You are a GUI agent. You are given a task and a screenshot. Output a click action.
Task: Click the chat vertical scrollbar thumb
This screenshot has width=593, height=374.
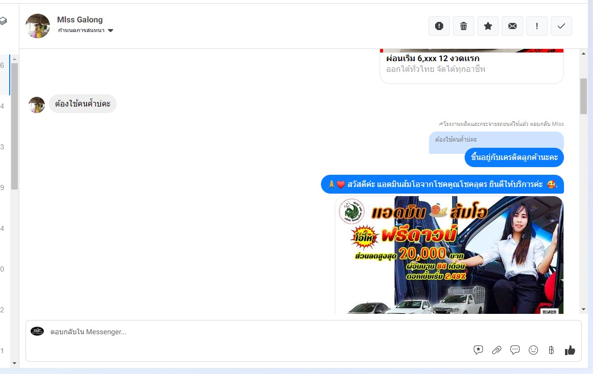[583, 96]
